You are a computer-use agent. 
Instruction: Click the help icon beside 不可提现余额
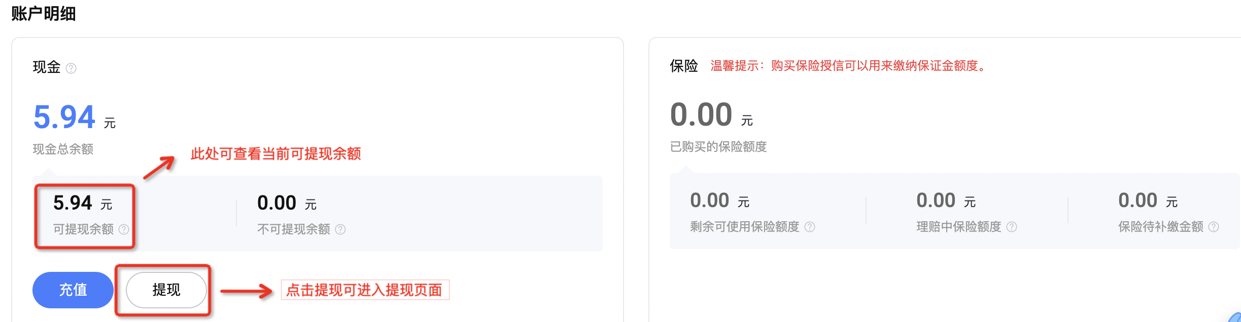tap(340, 229)
